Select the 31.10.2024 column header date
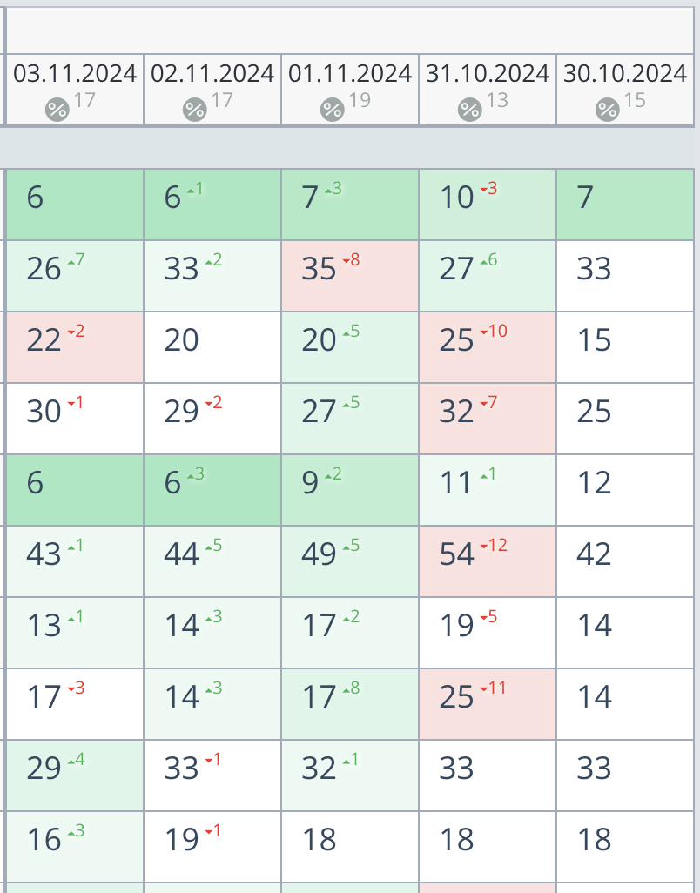This screenshot has height=893, width=700. coord(488,73)
